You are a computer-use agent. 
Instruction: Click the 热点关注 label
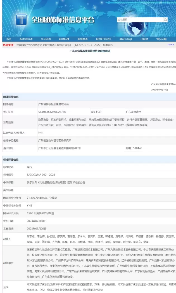coord(8,45)
